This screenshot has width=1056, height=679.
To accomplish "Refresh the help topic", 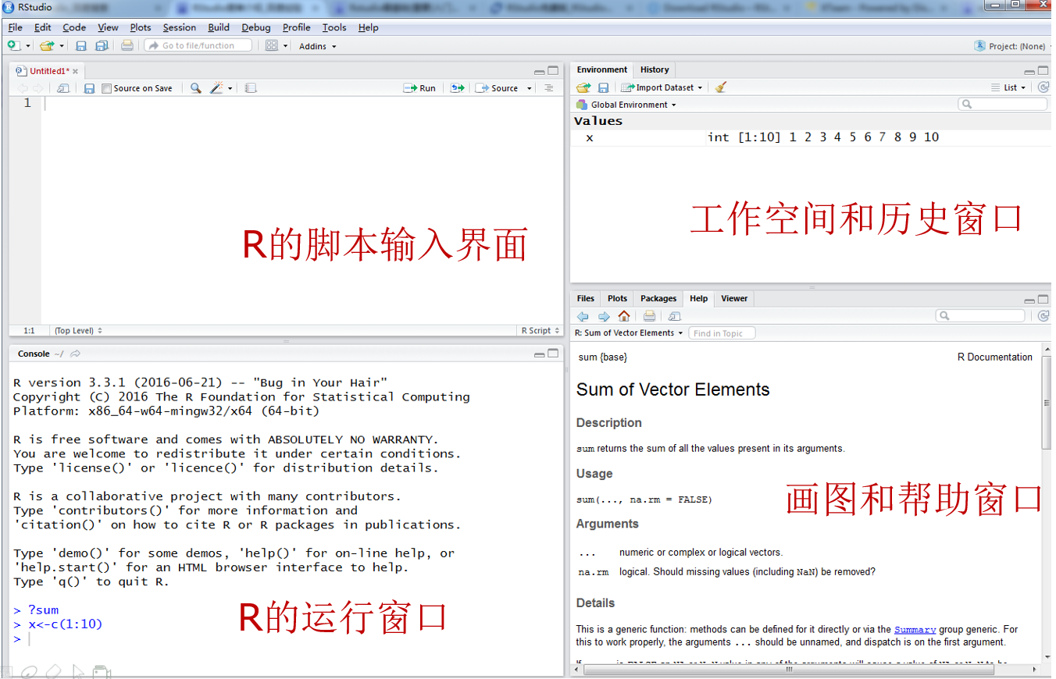I will point(1043,316).
